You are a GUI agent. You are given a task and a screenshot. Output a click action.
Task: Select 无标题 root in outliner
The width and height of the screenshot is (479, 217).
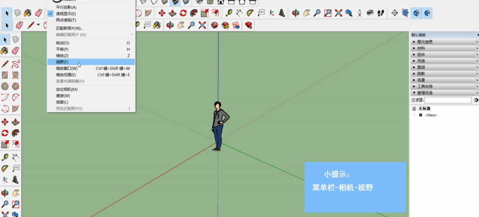coord(424,108)
